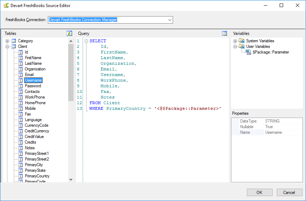Click the Category table icon
Image resolution: width=306 pixels, height=201 pixels.
point(14,41)
